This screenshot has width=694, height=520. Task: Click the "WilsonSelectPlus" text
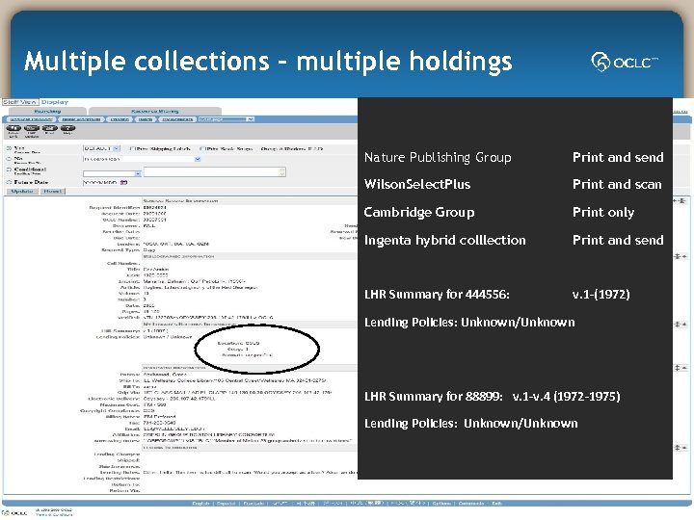coord(417,184)
